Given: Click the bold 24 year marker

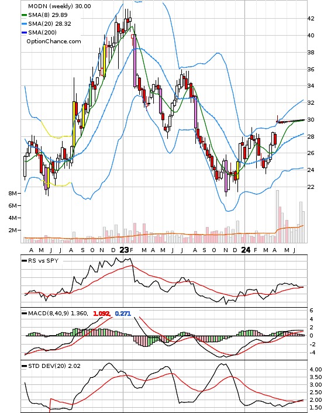Looking at the screenshot, I should click(x=246, y=250).
